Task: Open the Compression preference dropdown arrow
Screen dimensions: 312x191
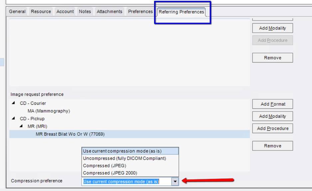Action: [175, 182]
